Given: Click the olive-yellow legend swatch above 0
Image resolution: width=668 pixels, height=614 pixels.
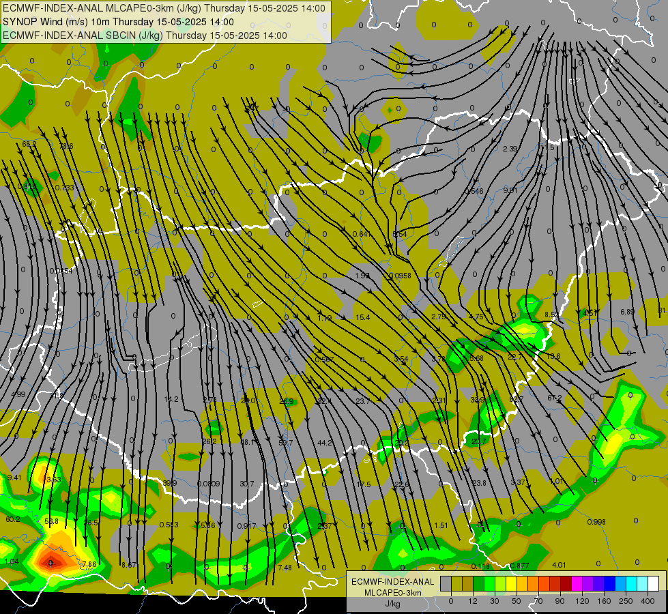Looking at the screenshot, I should click(x=456, y=583).
